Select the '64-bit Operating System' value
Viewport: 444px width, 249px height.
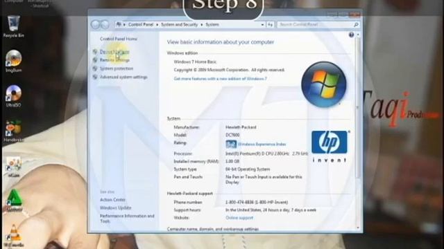point(248,169)
